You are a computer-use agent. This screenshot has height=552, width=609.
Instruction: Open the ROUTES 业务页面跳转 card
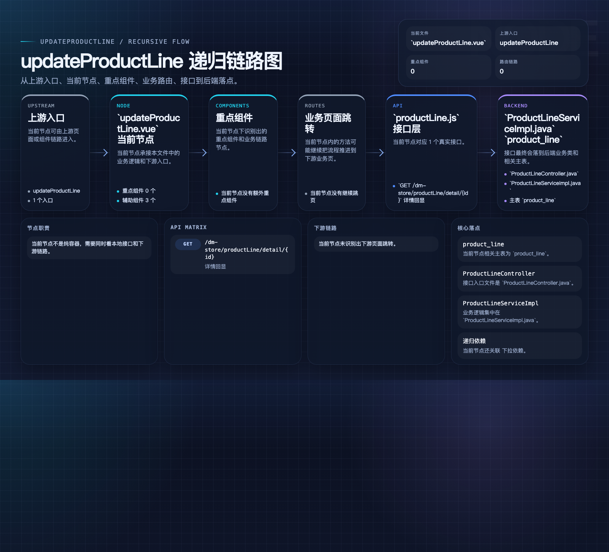point(332,153)
